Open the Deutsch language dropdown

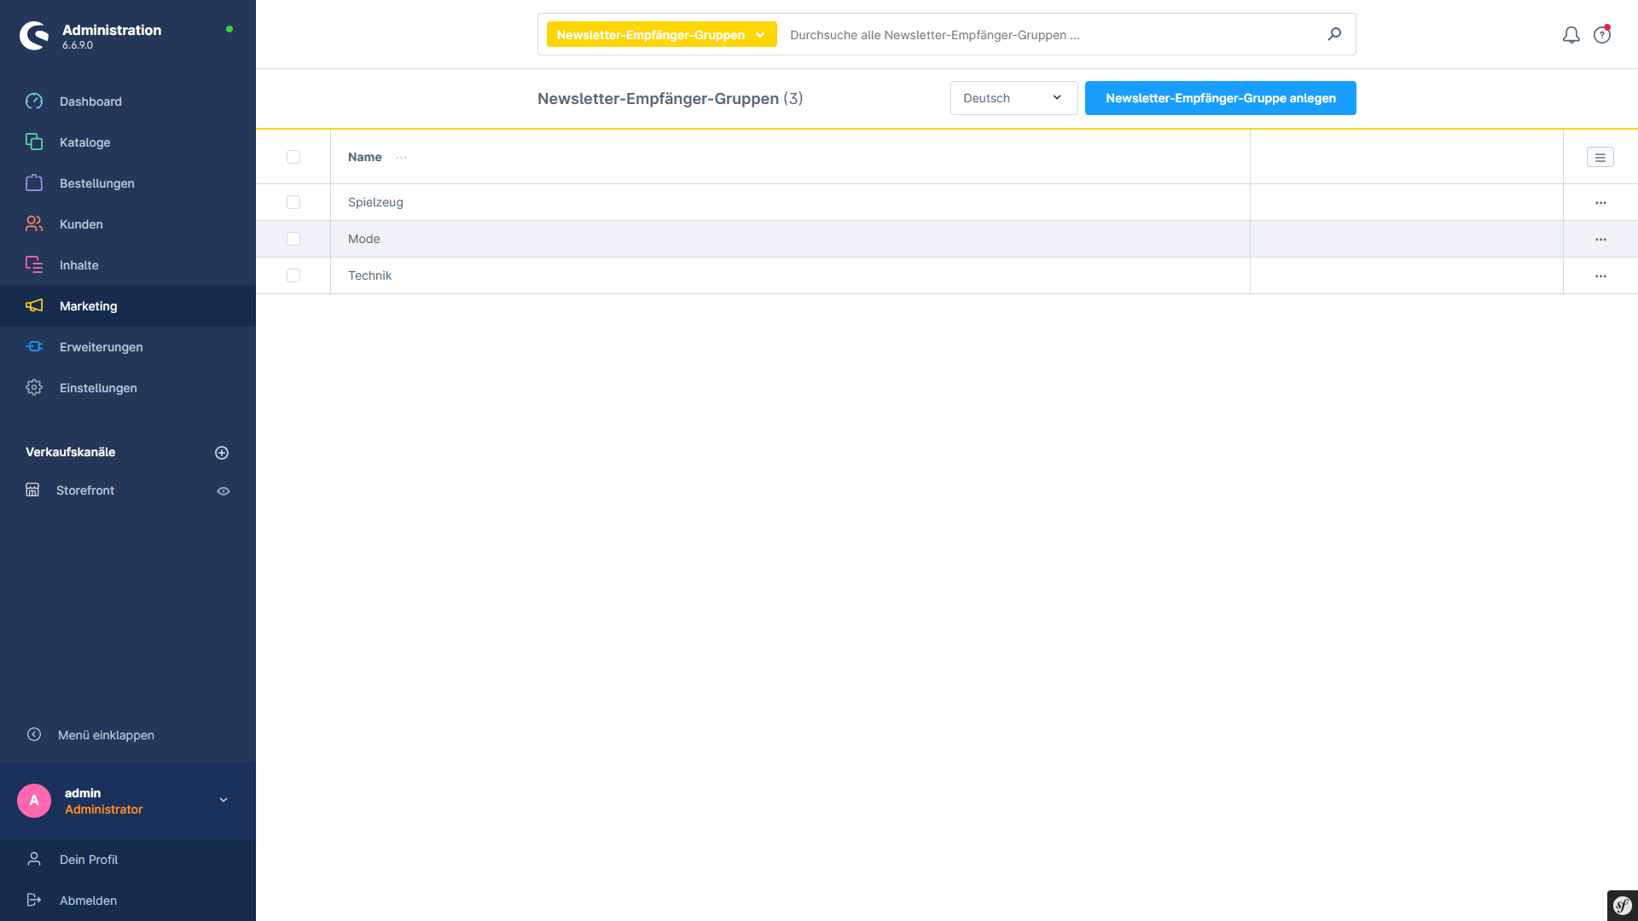pos(1013,98)
